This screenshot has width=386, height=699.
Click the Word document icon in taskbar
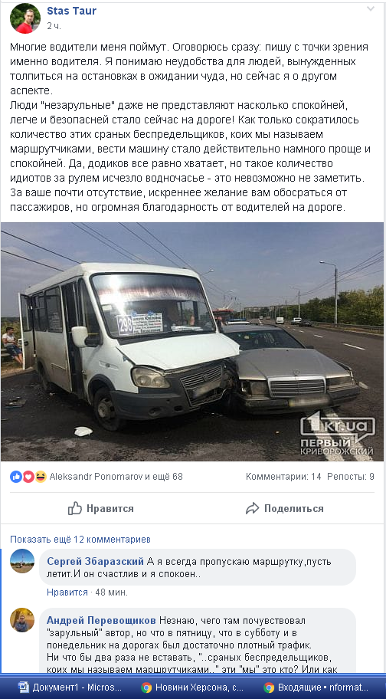coord(24,687)
